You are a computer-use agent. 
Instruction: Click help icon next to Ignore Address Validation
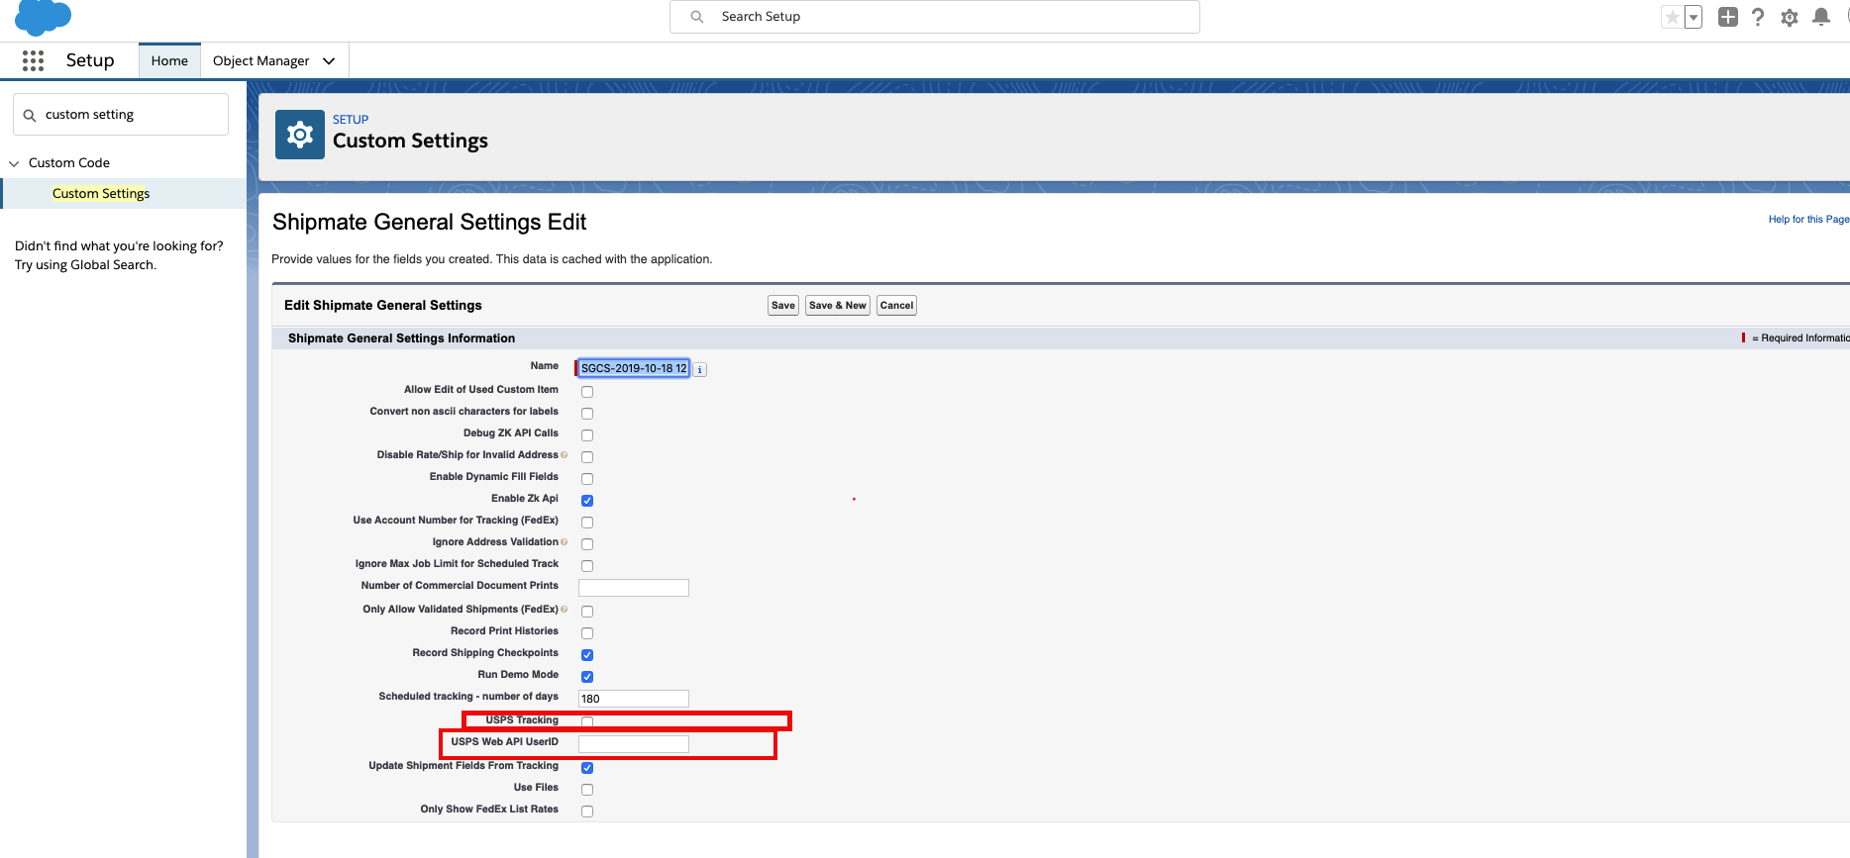pyautogui.click(x=565, y=542)
